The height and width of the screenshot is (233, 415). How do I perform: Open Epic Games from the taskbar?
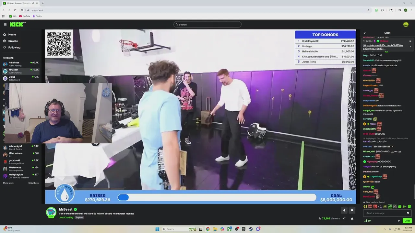click(243, 229)
